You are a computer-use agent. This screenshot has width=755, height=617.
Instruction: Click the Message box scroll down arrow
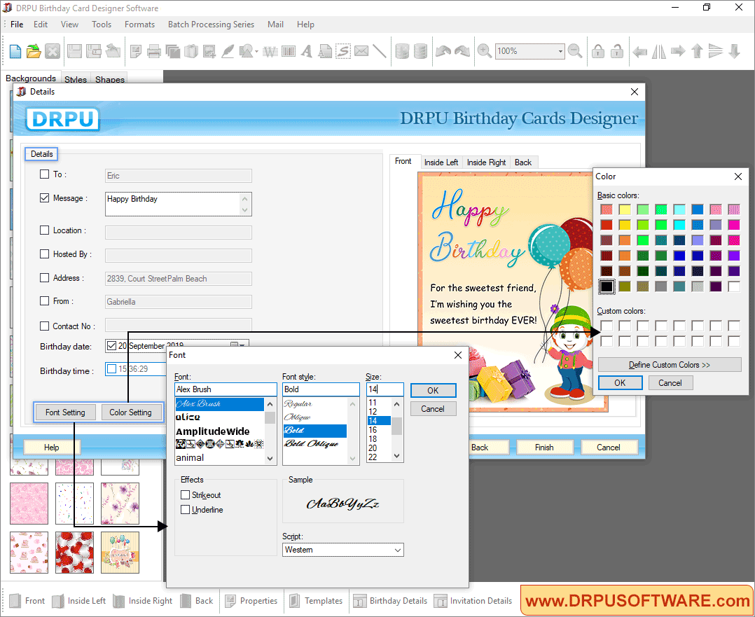pyautogui.click(x=245, y=210)
